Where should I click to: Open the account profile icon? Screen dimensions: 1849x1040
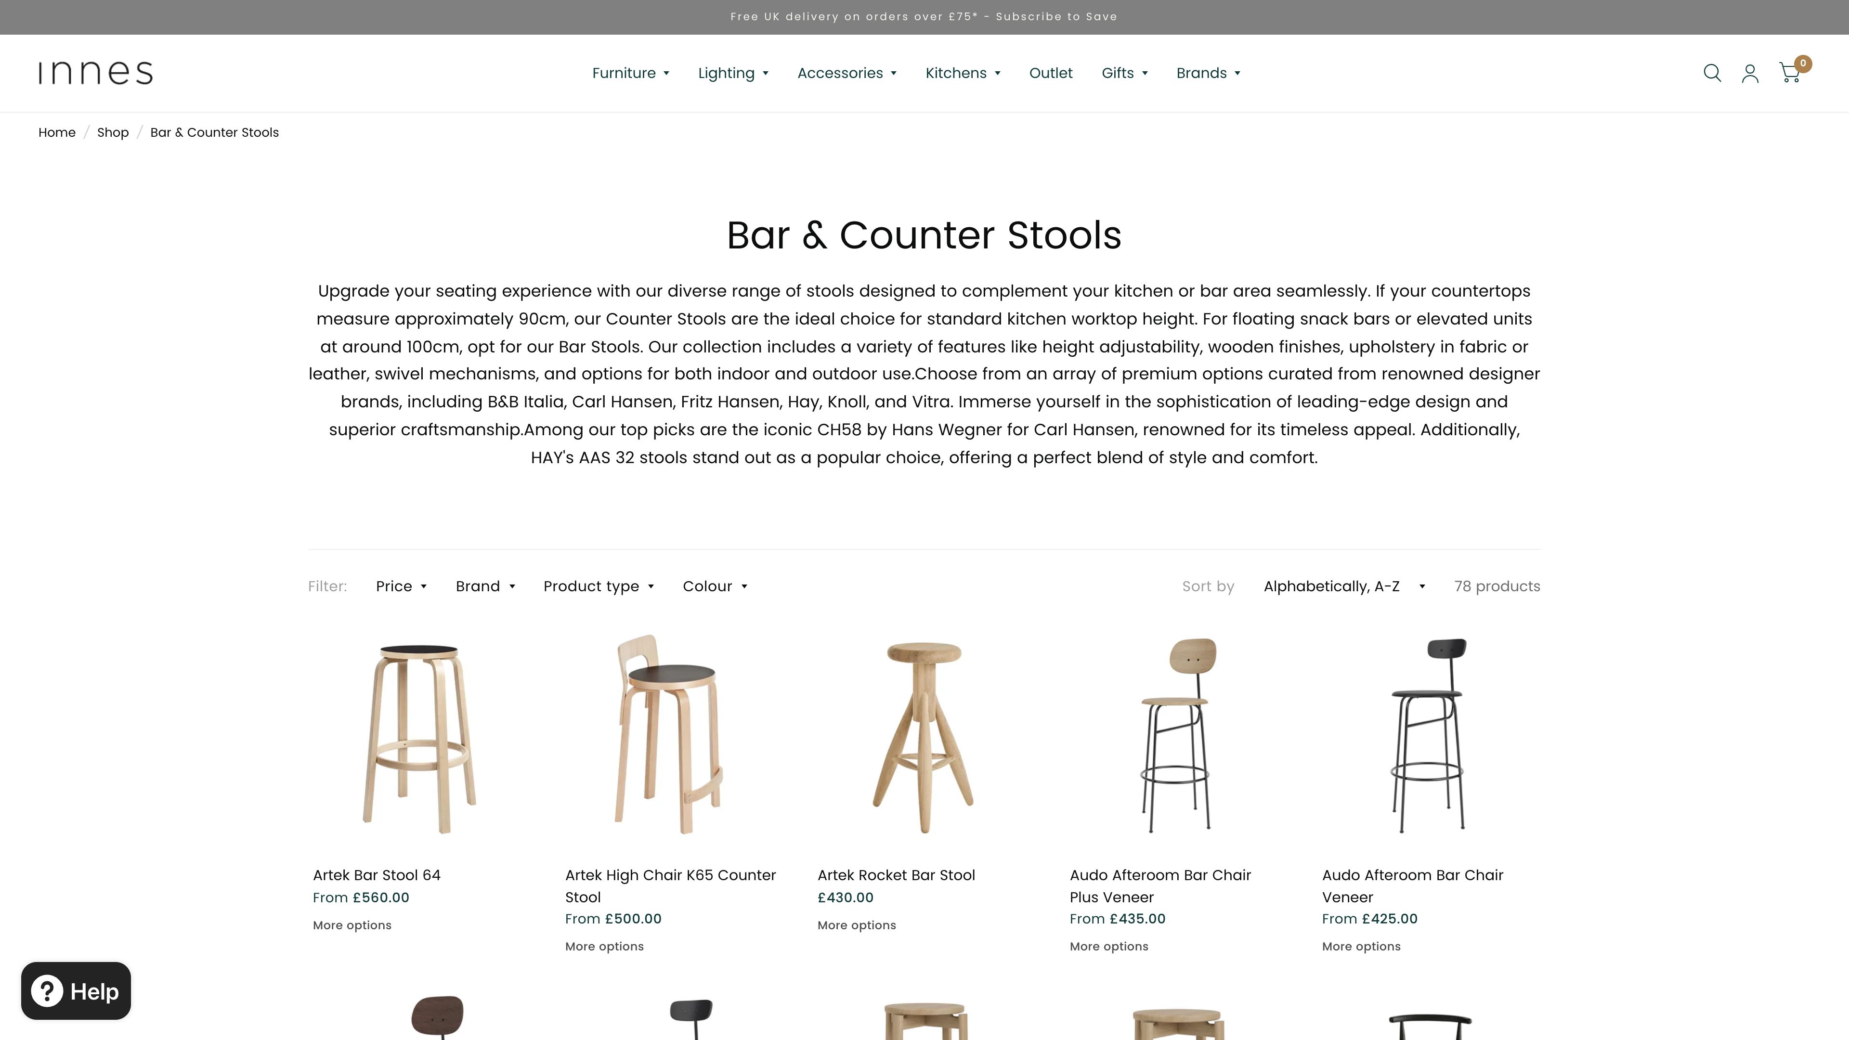1750,73
